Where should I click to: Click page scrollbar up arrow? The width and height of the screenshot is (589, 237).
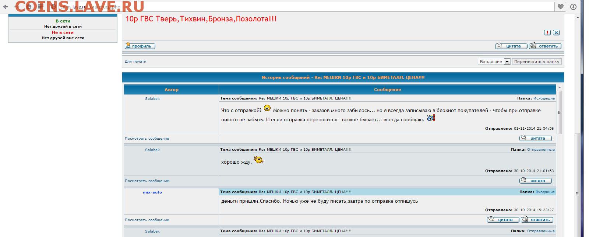578,17
